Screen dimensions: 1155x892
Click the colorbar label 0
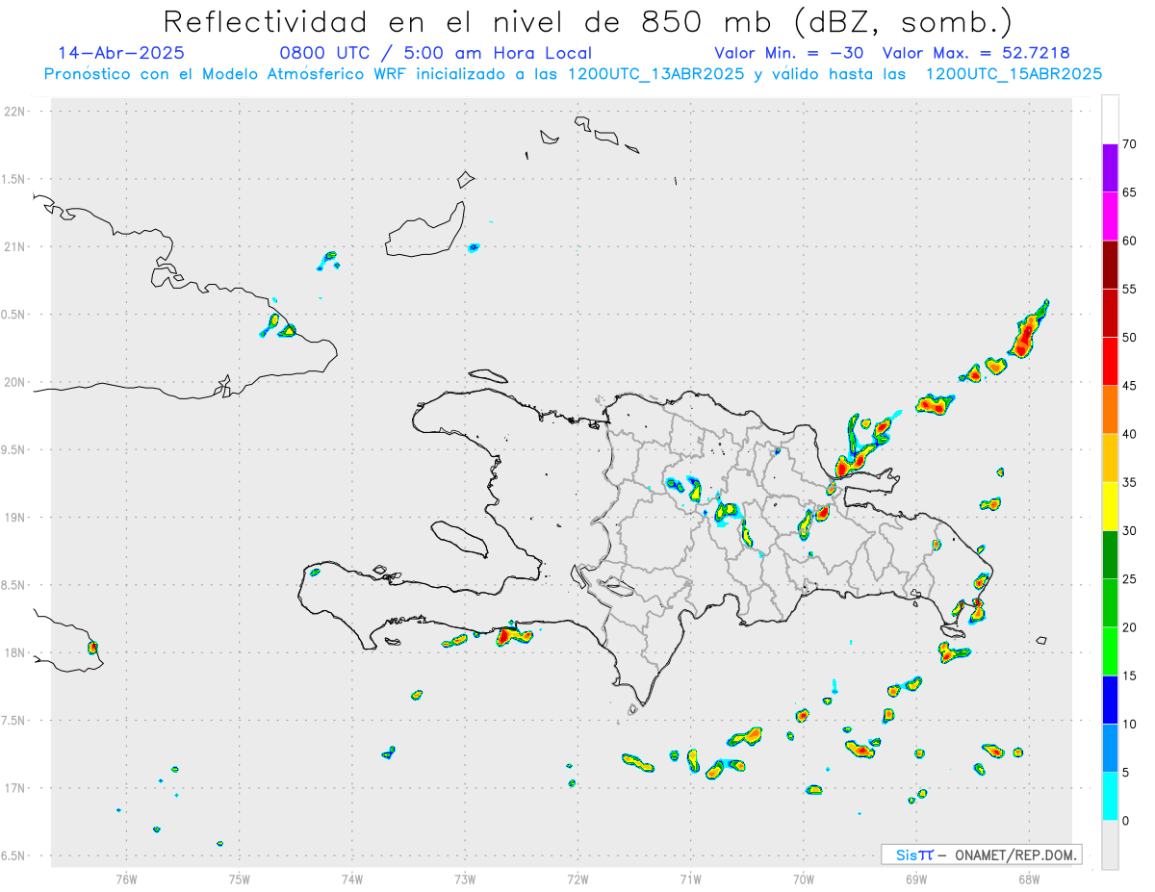(x=1125, y=821)
